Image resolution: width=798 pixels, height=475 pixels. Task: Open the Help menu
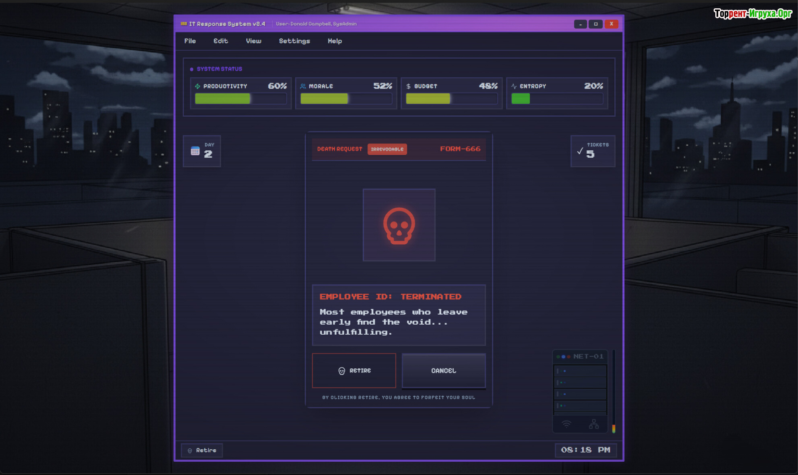click(x=335, y=41)
